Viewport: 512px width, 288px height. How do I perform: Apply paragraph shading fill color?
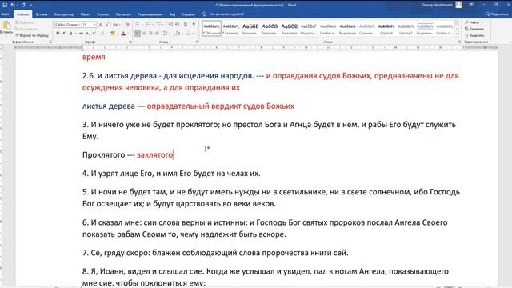pyautogui.click(x=178, y=34)
